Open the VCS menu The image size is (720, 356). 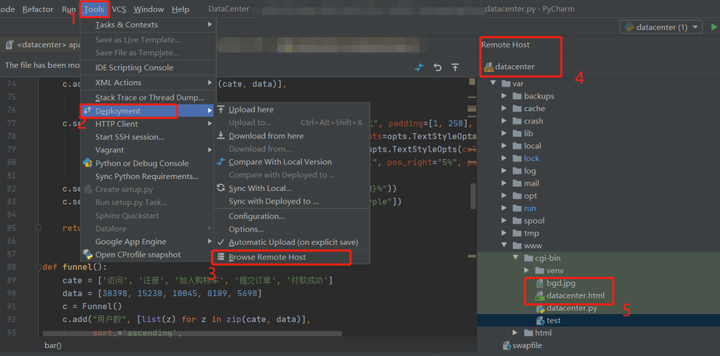click(119, 9)
